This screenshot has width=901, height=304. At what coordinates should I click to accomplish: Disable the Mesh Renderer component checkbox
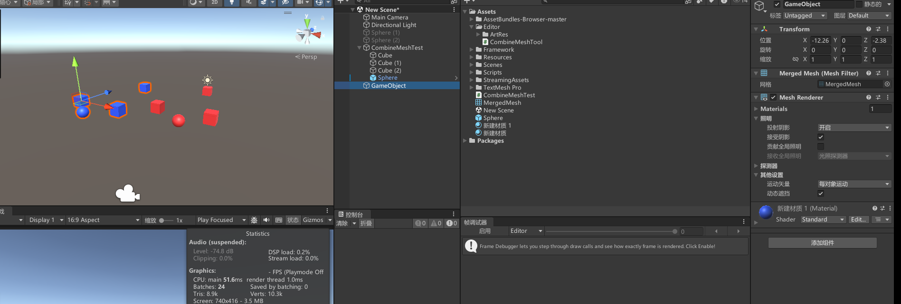point(774,97)
